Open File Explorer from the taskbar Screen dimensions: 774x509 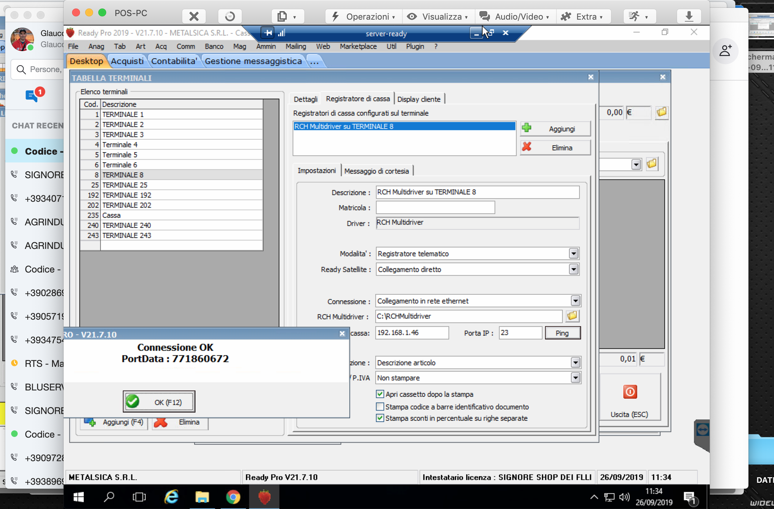[202, 497]
